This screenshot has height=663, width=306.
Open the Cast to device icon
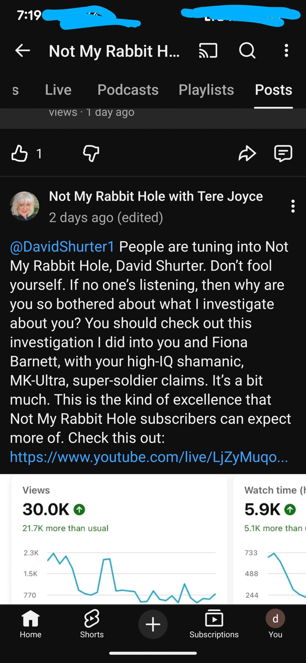click(208, 50)
